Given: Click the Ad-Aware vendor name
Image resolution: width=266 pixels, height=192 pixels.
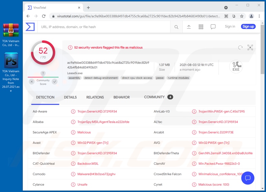Looking at the screenshot, I should tap(40, 111).
